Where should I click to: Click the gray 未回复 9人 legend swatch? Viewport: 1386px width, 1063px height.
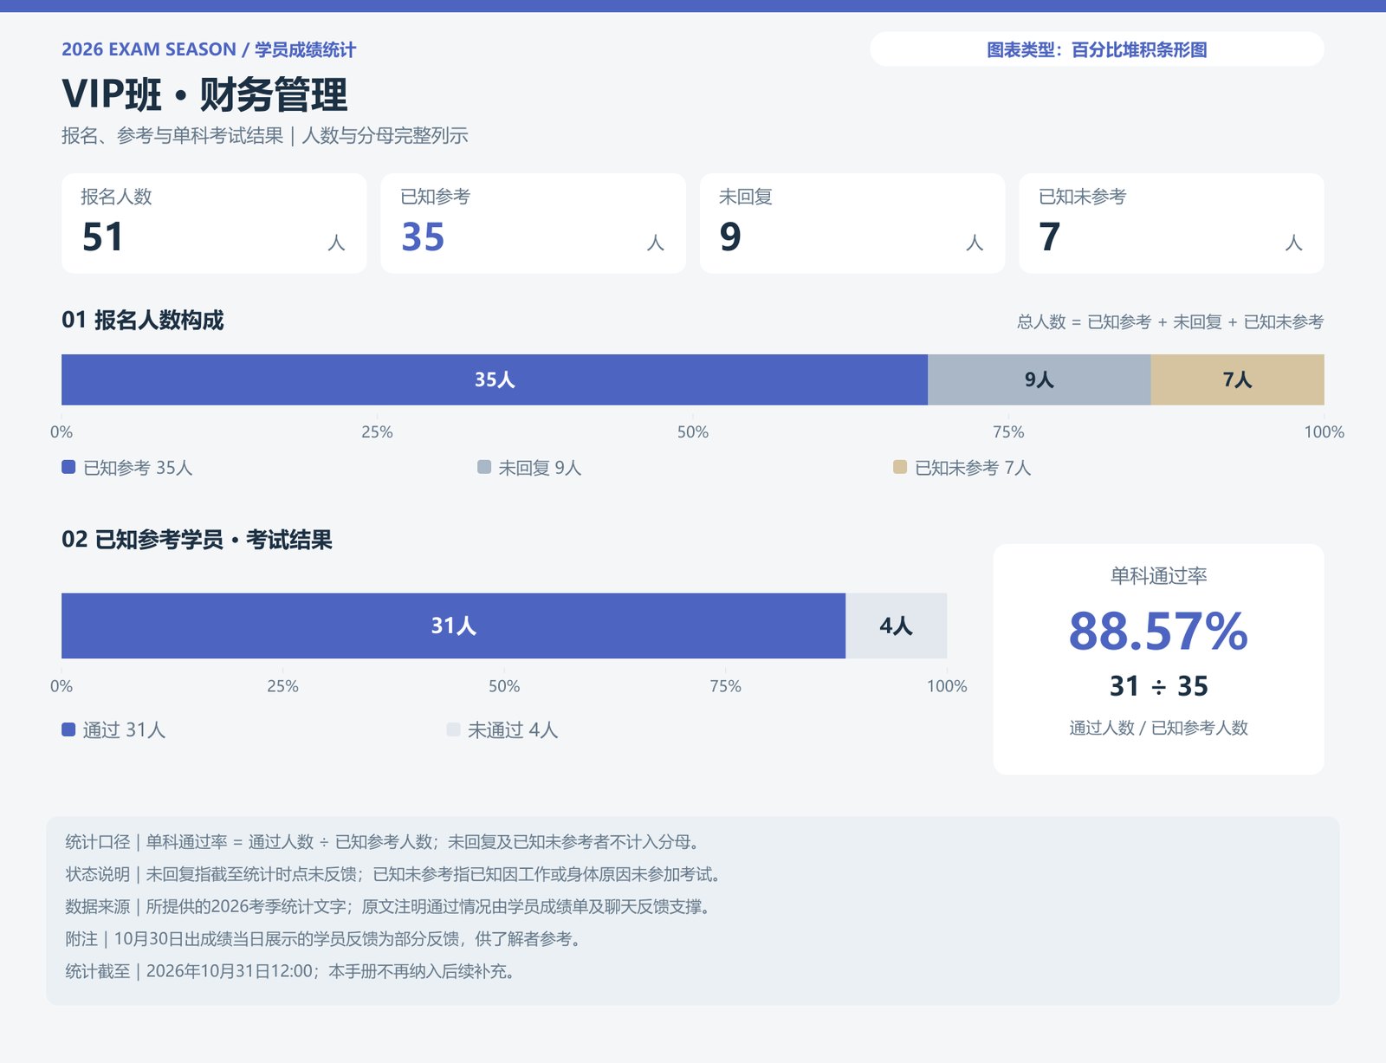[484, 467]
